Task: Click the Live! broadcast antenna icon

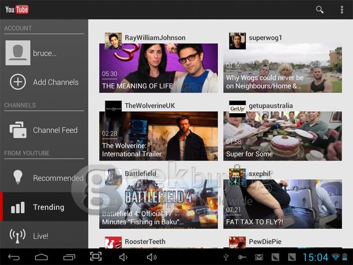Action: pos(18,236)
